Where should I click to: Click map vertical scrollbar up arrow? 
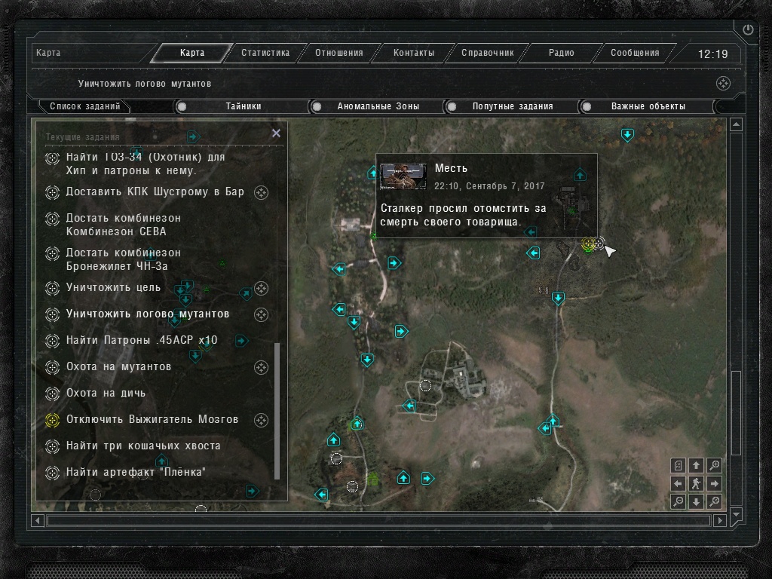pyautogui.click(x=736, y=124)
